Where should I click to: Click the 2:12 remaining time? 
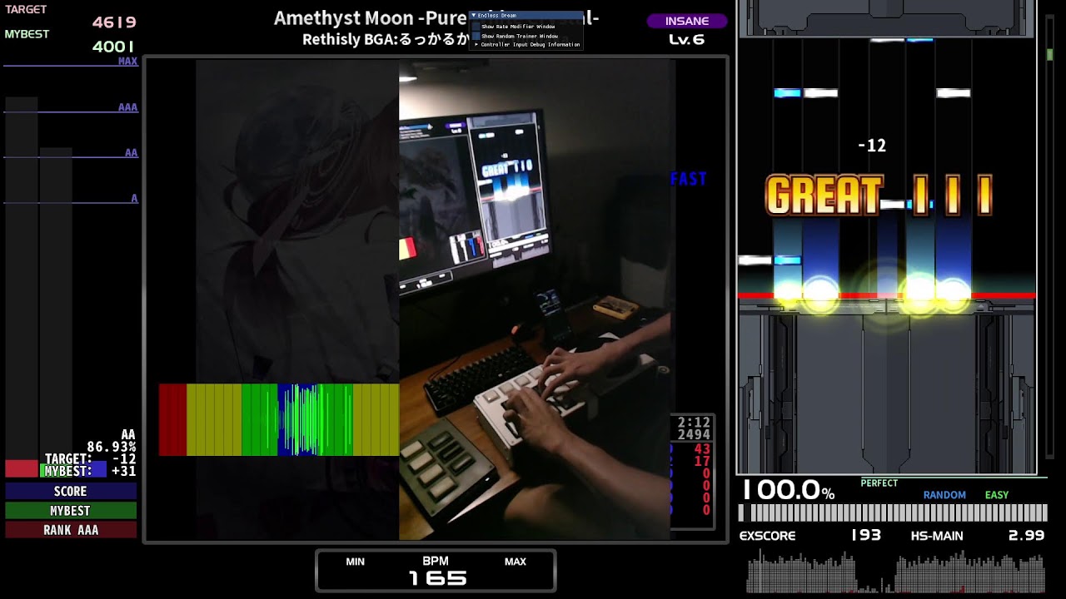pyautogui.click(x=694, y=423)
